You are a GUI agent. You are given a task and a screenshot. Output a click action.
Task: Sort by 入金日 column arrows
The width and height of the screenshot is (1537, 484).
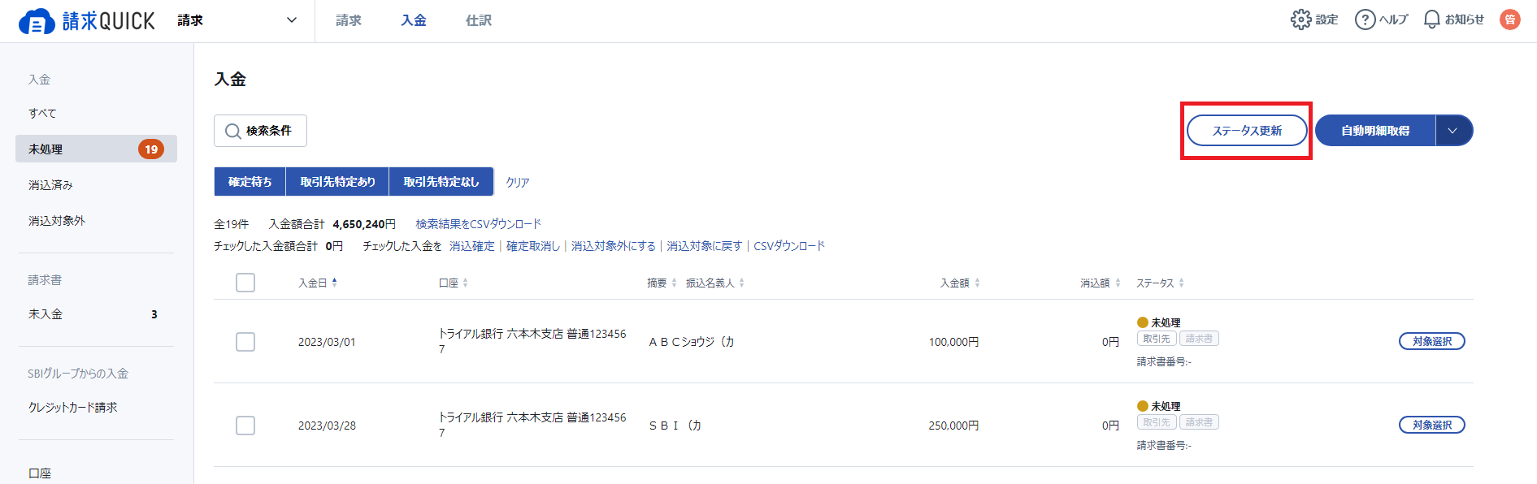point(335,283)
